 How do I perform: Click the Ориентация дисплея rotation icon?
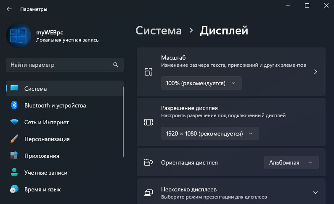click(x=148, y=162)
